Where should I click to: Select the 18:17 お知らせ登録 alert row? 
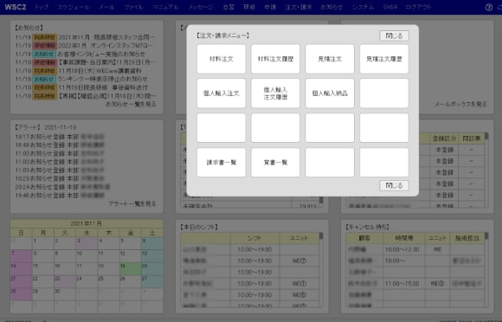click(60, 137)
